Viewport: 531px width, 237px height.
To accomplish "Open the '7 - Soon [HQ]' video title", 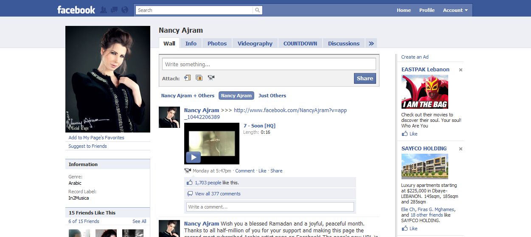I will pos(259,126).
